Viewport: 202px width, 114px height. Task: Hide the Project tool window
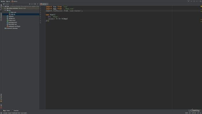click(x=38, y=4)
